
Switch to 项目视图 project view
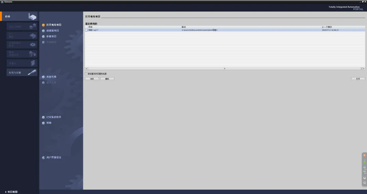11,192
